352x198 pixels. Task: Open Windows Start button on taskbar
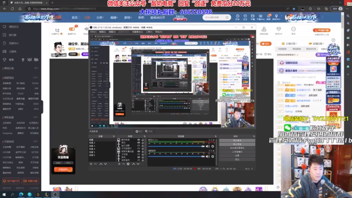pyautogui.click(x=4, y=194)
